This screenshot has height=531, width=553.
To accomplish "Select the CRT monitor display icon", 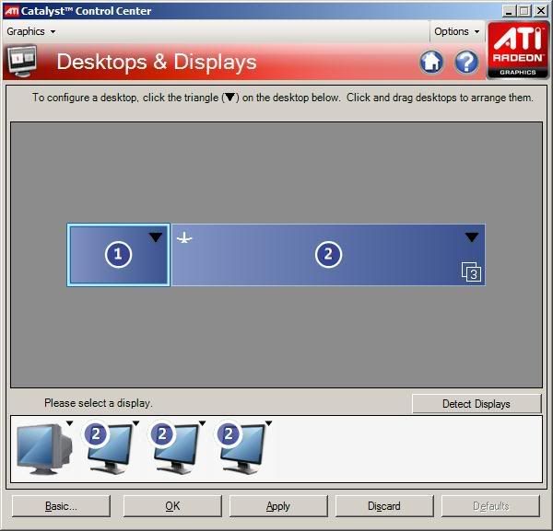I will (43, 449).
